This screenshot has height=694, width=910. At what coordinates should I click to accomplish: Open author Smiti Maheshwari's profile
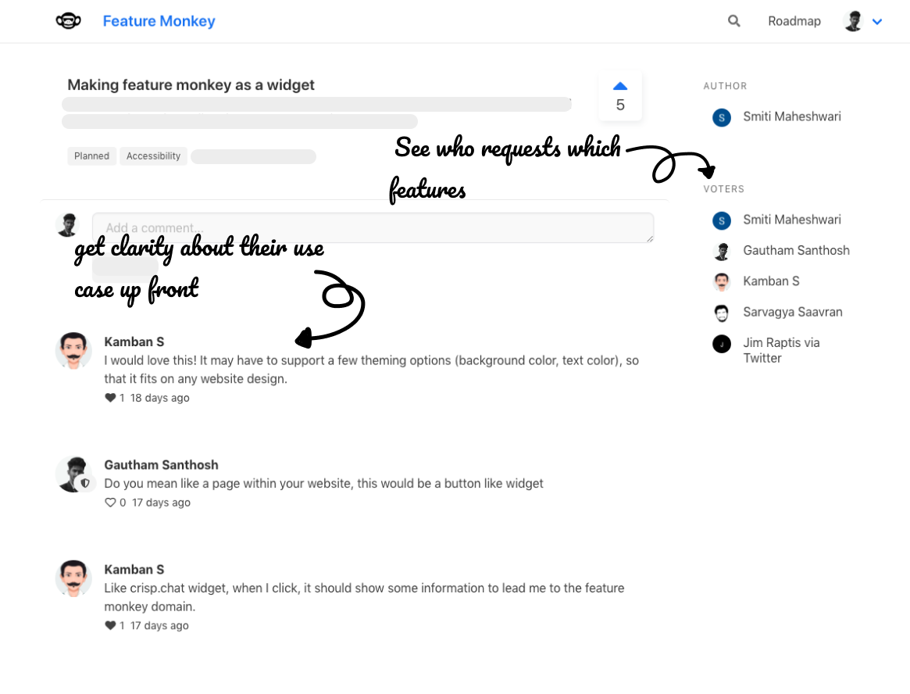pos(792,116)
